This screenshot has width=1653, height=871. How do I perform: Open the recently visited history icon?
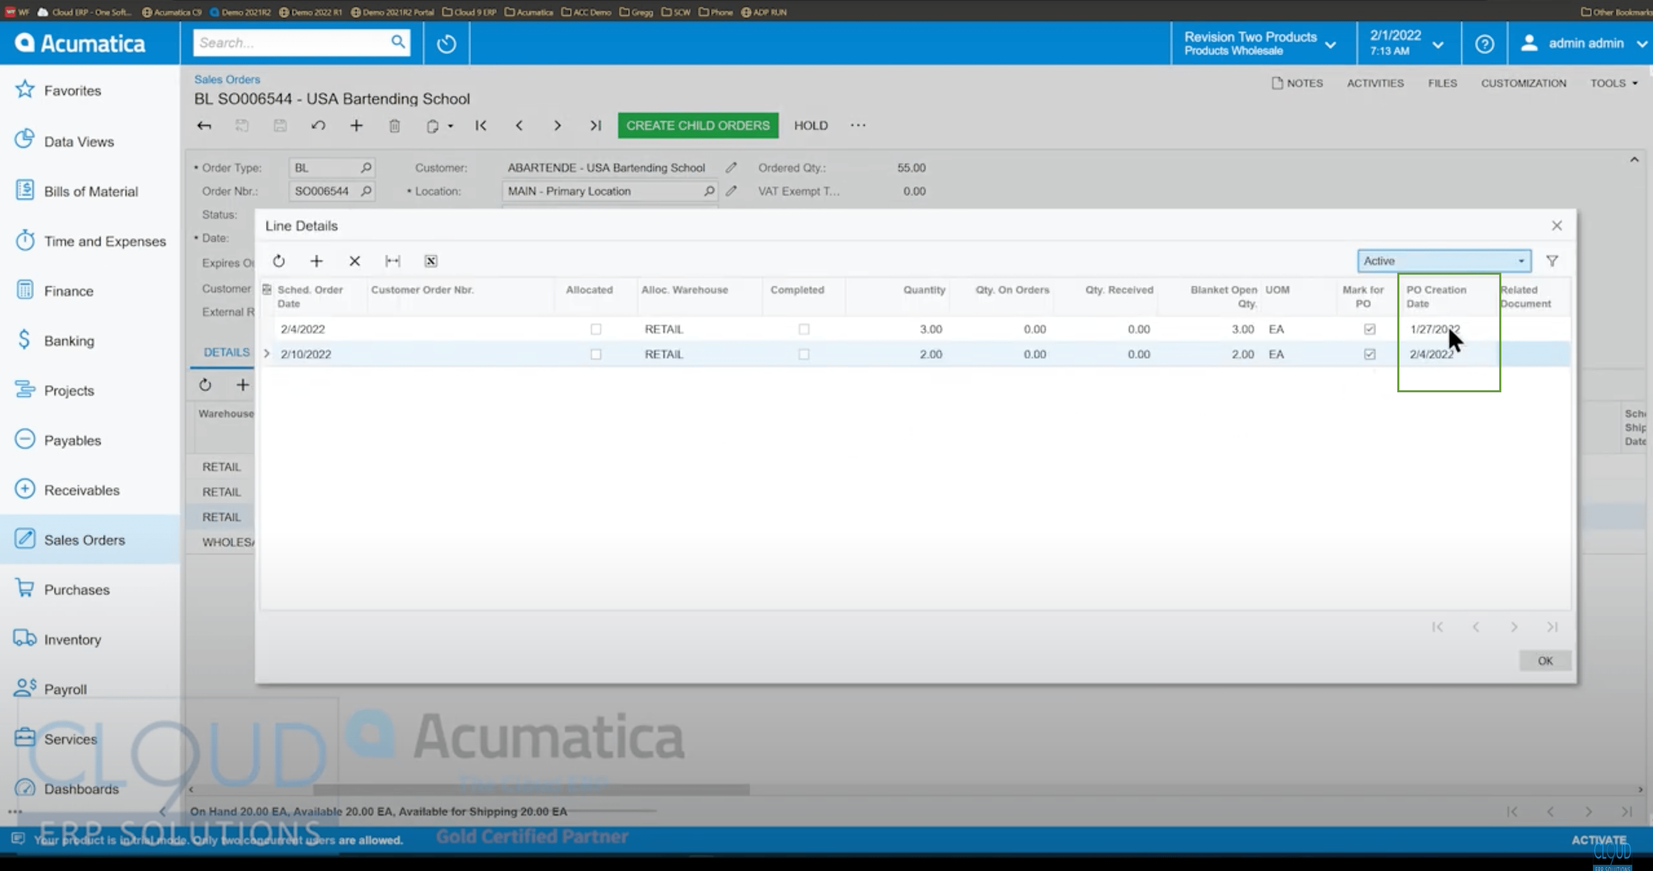[x=446, y=44]
